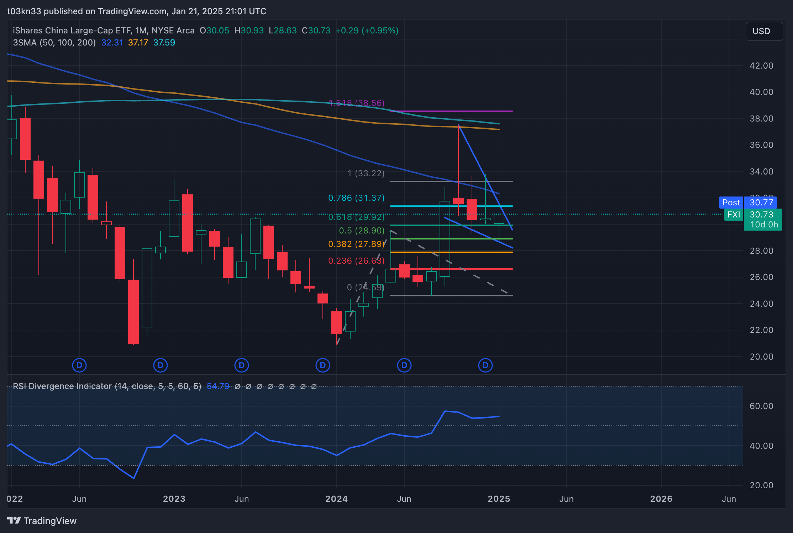
Task: Click the FXI 30.73 price label
Action: [753, 215]
